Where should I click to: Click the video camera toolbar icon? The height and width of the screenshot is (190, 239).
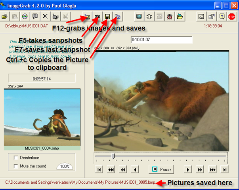[x=55, y=16]
